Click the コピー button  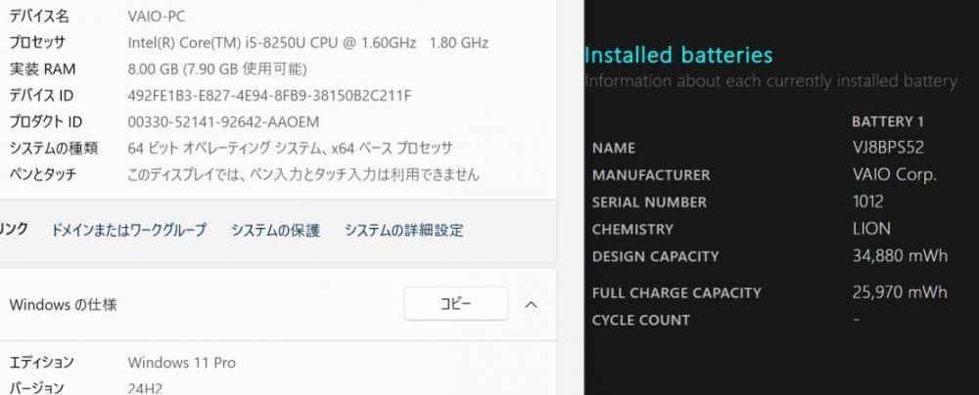pos(456,304)
